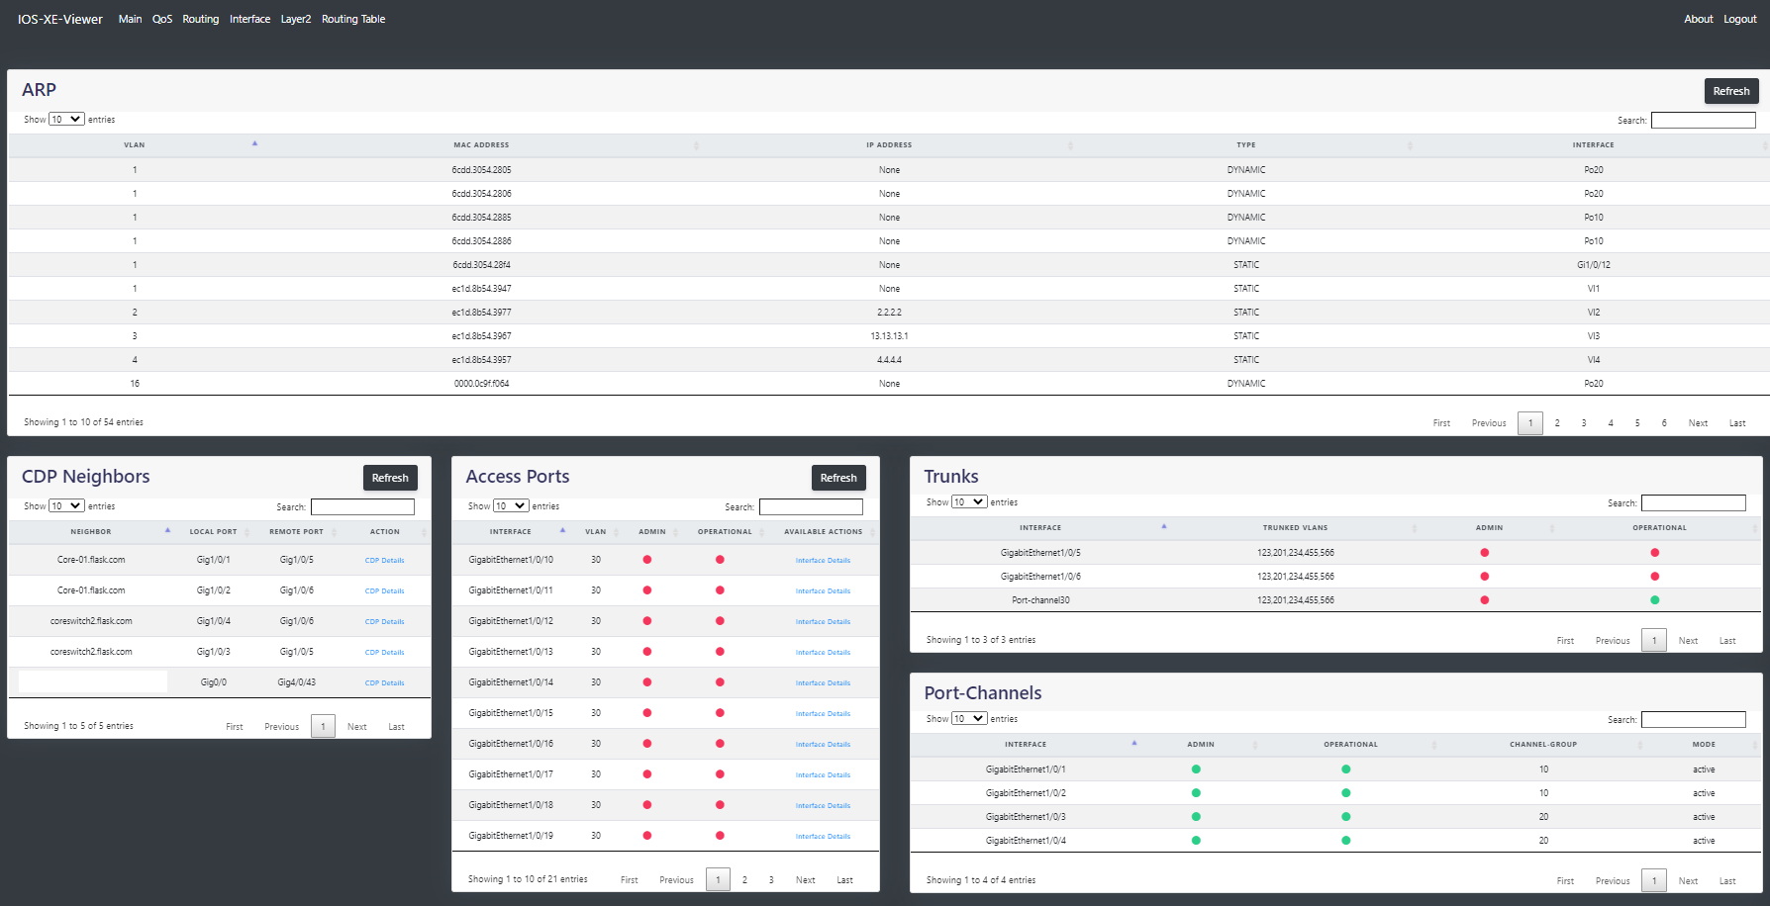This screenshot has height=906, width=1770.
Task: Refresh the ARP table
Action: 1731,91
